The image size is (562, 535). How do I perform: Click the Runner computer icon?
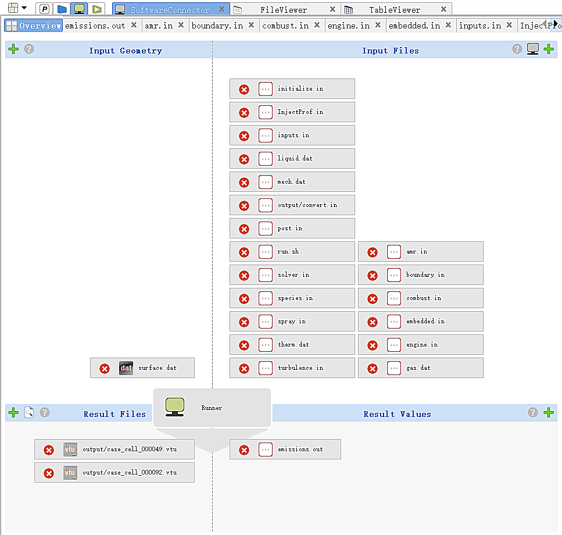point(174,406)
